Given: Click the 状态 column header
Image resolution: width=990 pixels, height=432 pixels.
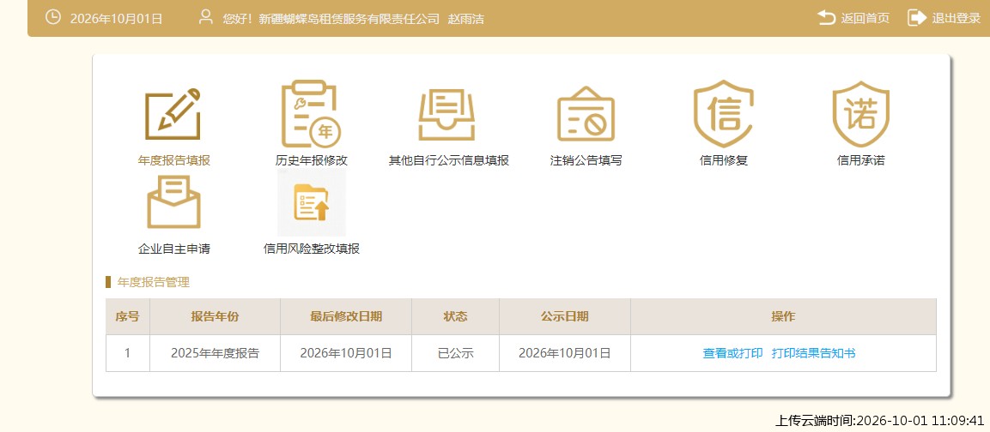Looking at the screenshot, I should [455, 316].
